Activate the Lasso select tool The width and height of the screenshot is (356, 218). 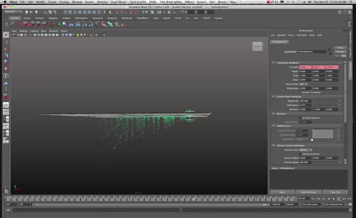pyautogui.click(x=6, y=42)
